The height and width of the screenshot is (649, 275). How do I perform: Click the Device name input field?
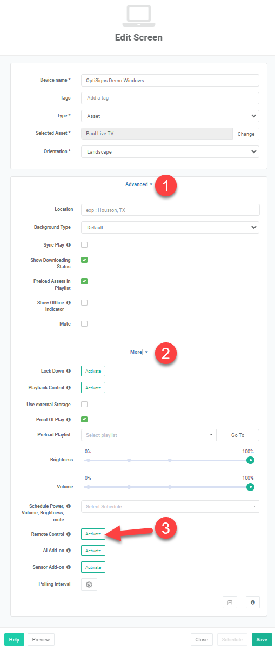coord(170,80)
